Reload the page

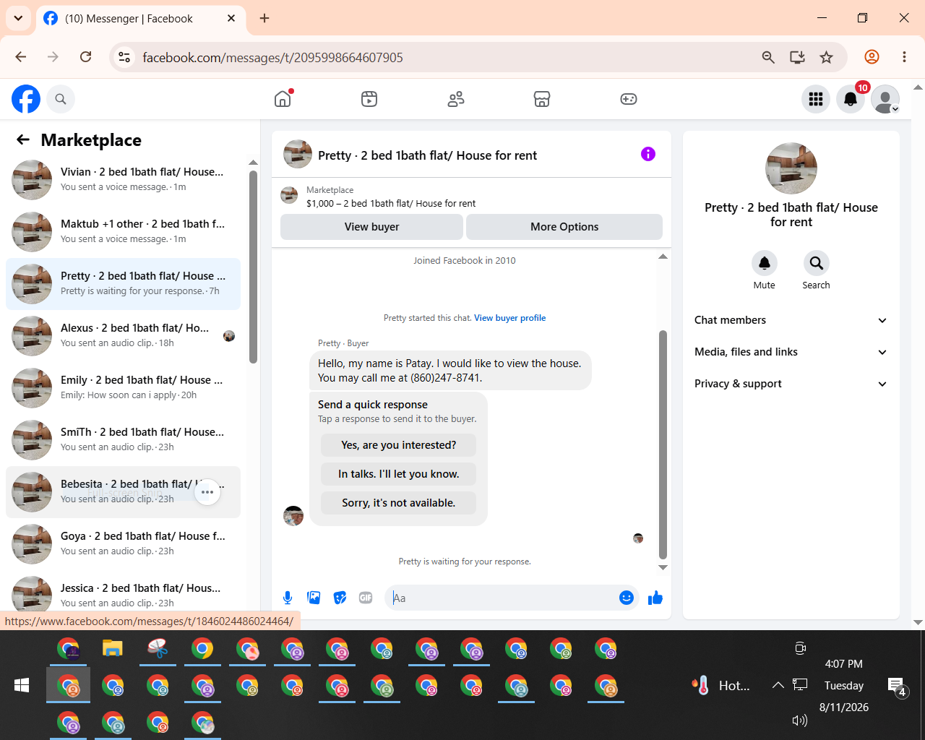[85, 57]
